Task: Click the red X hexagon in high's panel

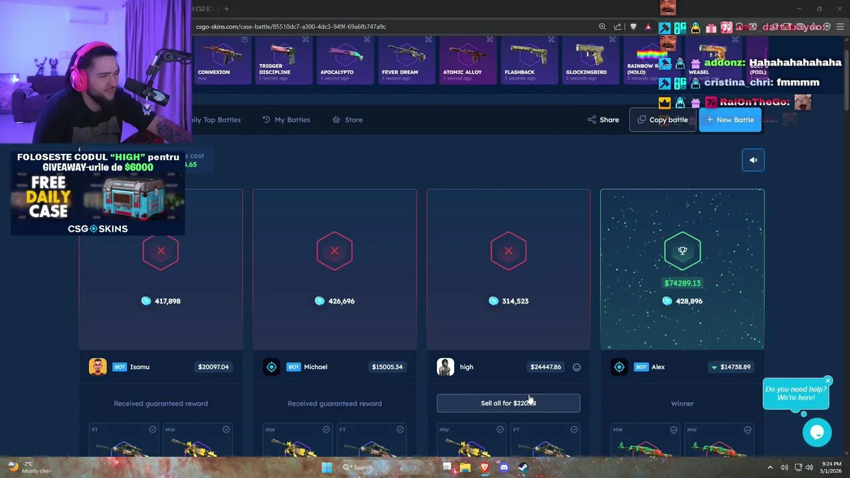Action: pyautogui.click(x=509, y=251)
